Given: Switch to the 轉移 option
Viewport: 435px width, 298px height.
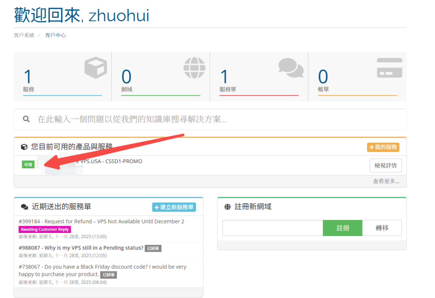Looking at the screenshot, I should [382, 228].
